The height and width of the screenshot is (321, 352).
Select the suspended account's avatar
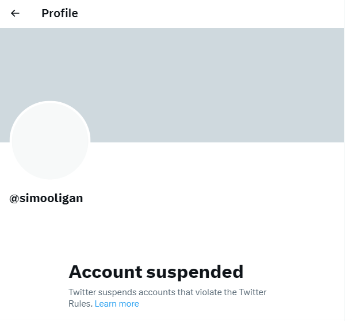point(50,141)
